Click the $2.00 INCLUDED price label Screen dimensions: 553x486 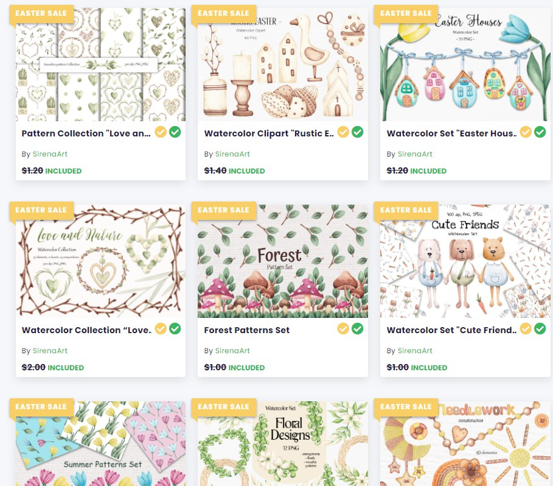pos(53,367)
